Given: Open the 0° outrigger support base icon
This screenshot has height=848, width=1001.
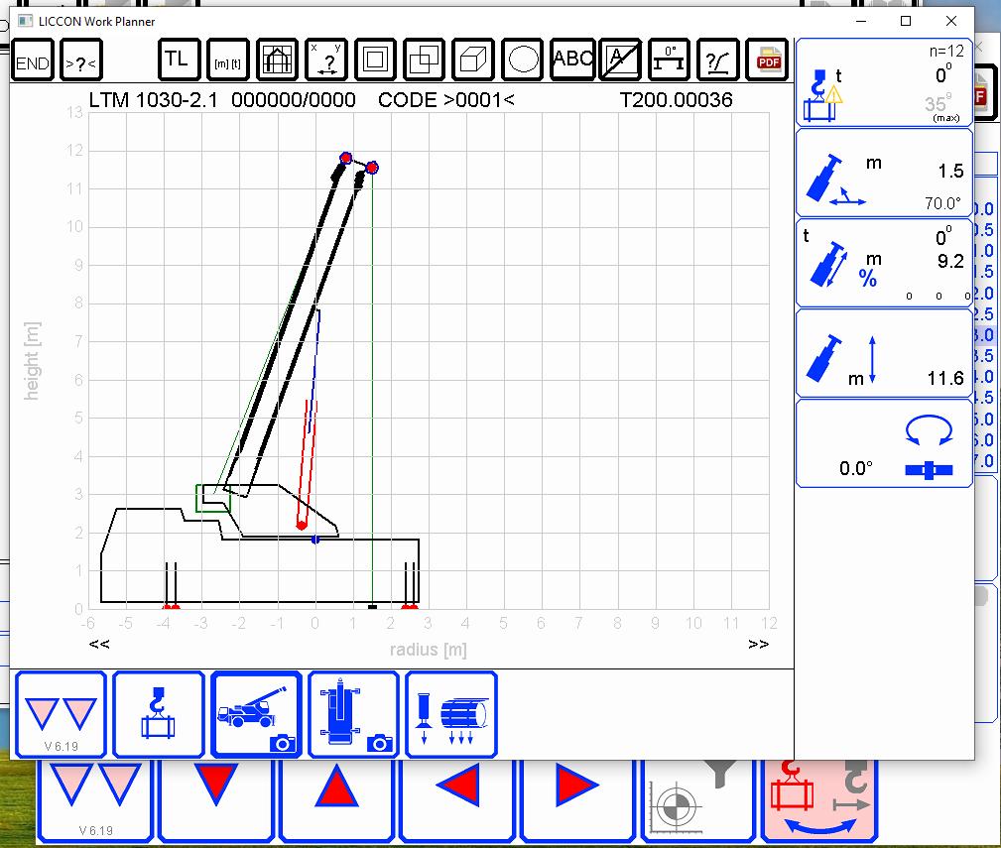Looking at the screenshot, I should [x=669, y=60].
